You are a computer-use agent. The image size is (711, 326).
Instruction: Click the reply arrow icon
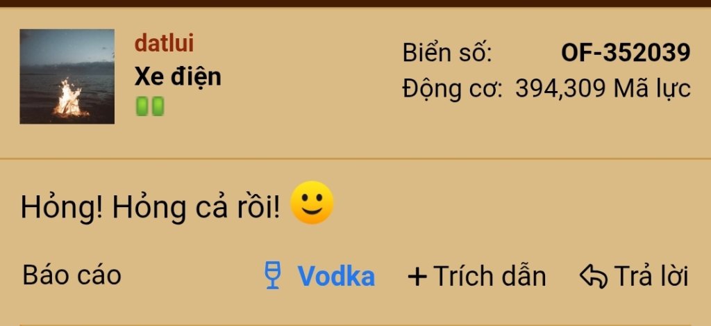pyautogui.click(x=593, y=276)
